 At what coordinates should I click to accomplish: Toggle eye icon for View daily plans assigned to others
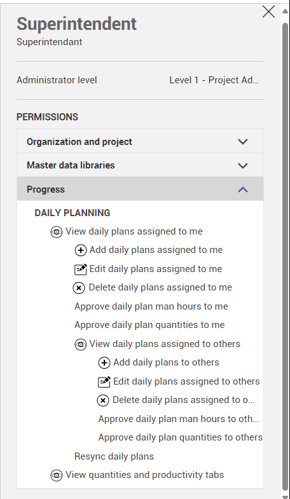[81, 345]
